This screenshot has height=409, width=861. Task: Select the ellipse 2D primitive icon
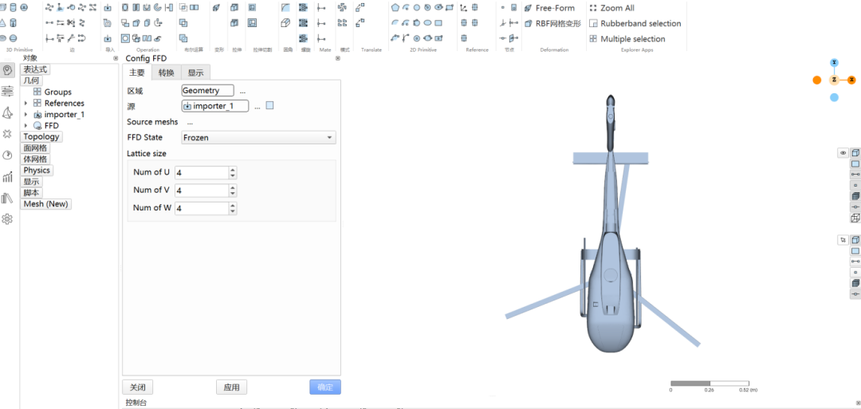point(427,23)
